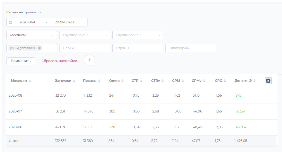Remove the gemorroi.su site tag
The image size is (282, 152).
point(39,48)
